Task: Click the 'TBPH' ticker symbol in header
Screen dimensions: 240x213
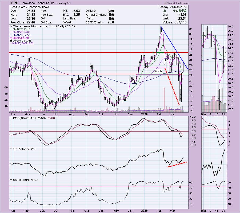Action: coord(14,3)
